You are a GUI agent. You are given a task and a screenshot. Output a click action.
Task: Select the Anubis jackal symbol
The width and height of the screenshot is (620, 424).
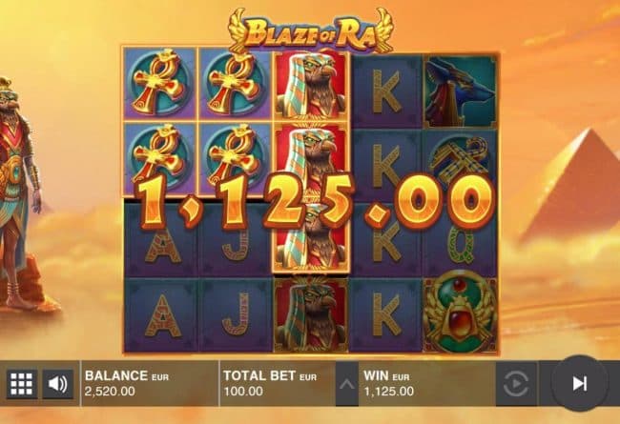pyautogui.click(x=461, y=91)
